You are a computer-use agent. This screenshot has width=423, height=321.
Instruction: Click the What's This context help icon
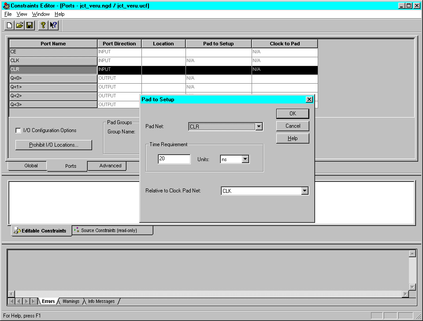pos(53,25)
